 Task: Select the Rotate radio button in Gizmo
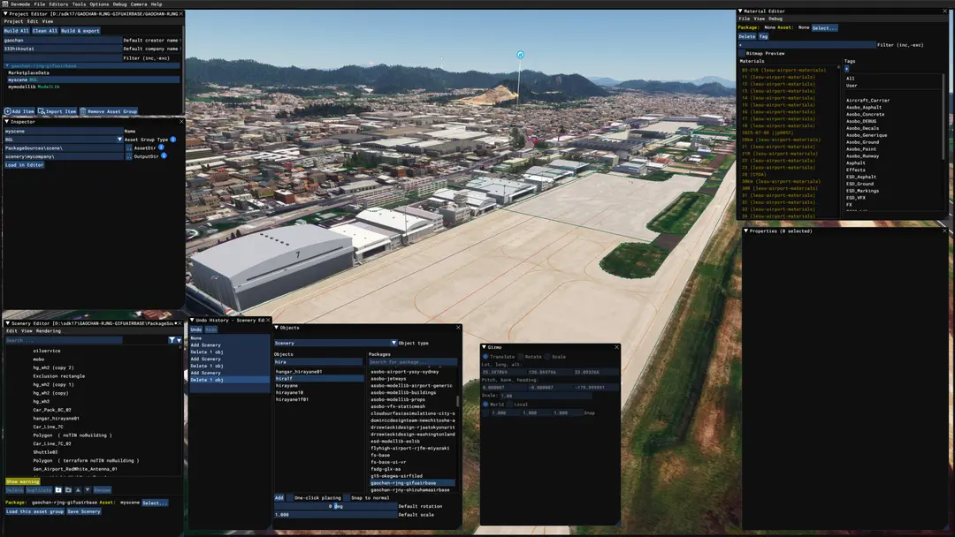pyautogui.click(x=521, y=356)
